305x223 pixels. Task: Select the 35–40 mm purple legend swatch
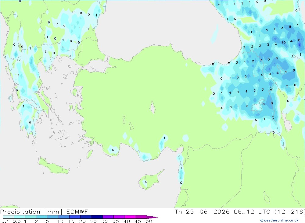coord(119,217)
